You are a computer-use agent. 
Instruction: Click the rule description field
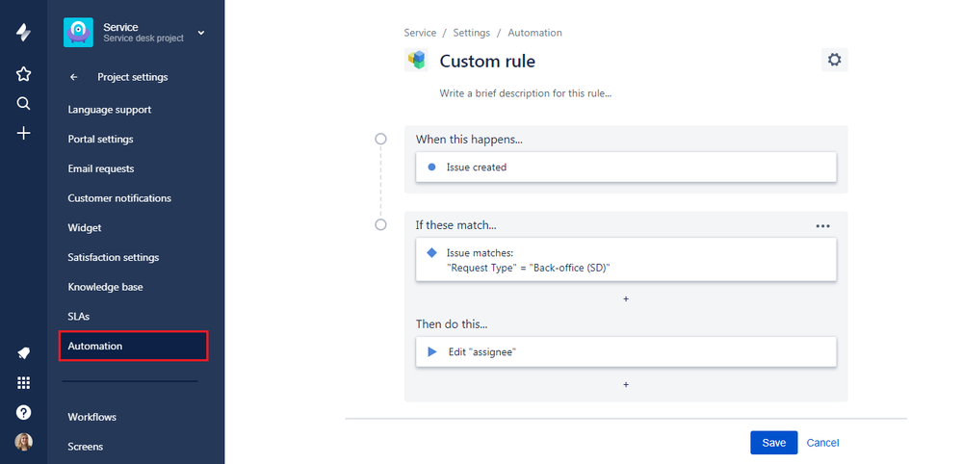pyautogui.click(x=526, y=93)
